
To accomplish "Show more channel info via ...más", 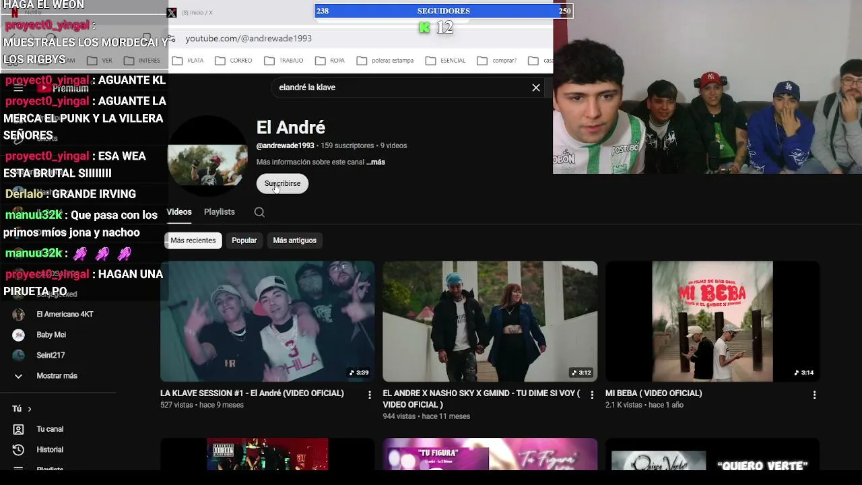I will pyautogui.click(x=376, y=162).
